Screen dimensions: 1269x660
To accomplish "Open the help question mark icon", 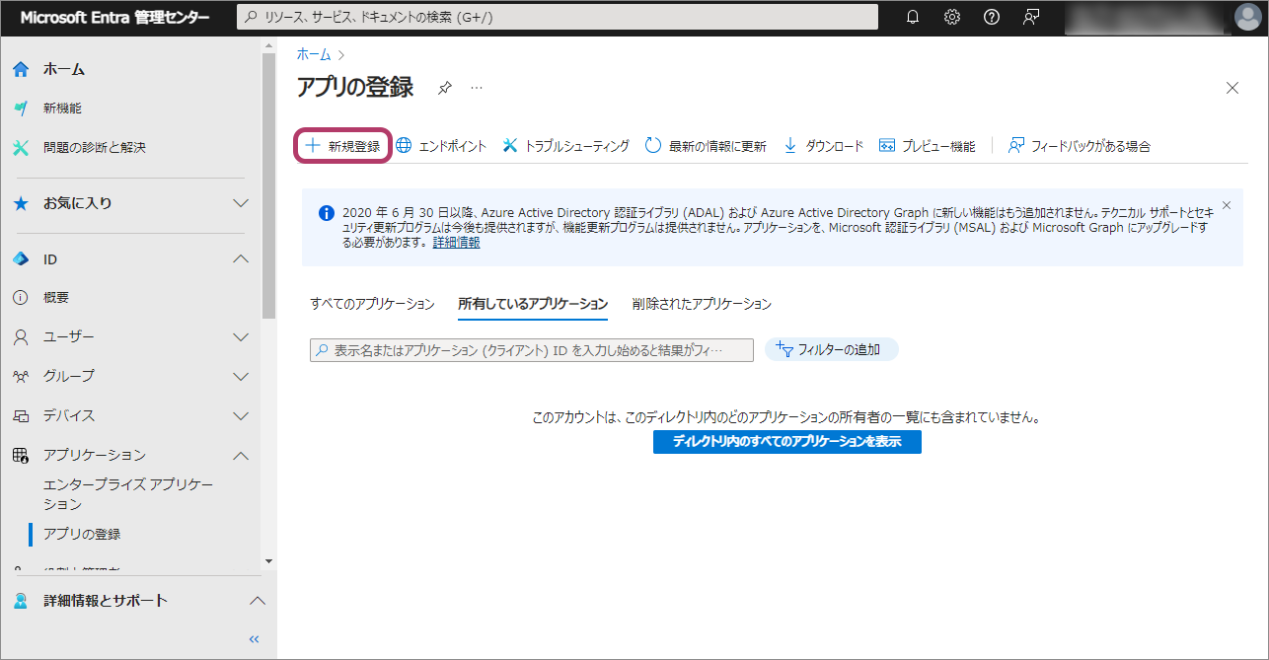I will tap(992, 17).
